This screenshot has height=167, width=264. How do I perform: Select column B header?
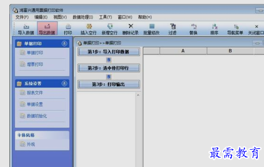click(230, 51)
